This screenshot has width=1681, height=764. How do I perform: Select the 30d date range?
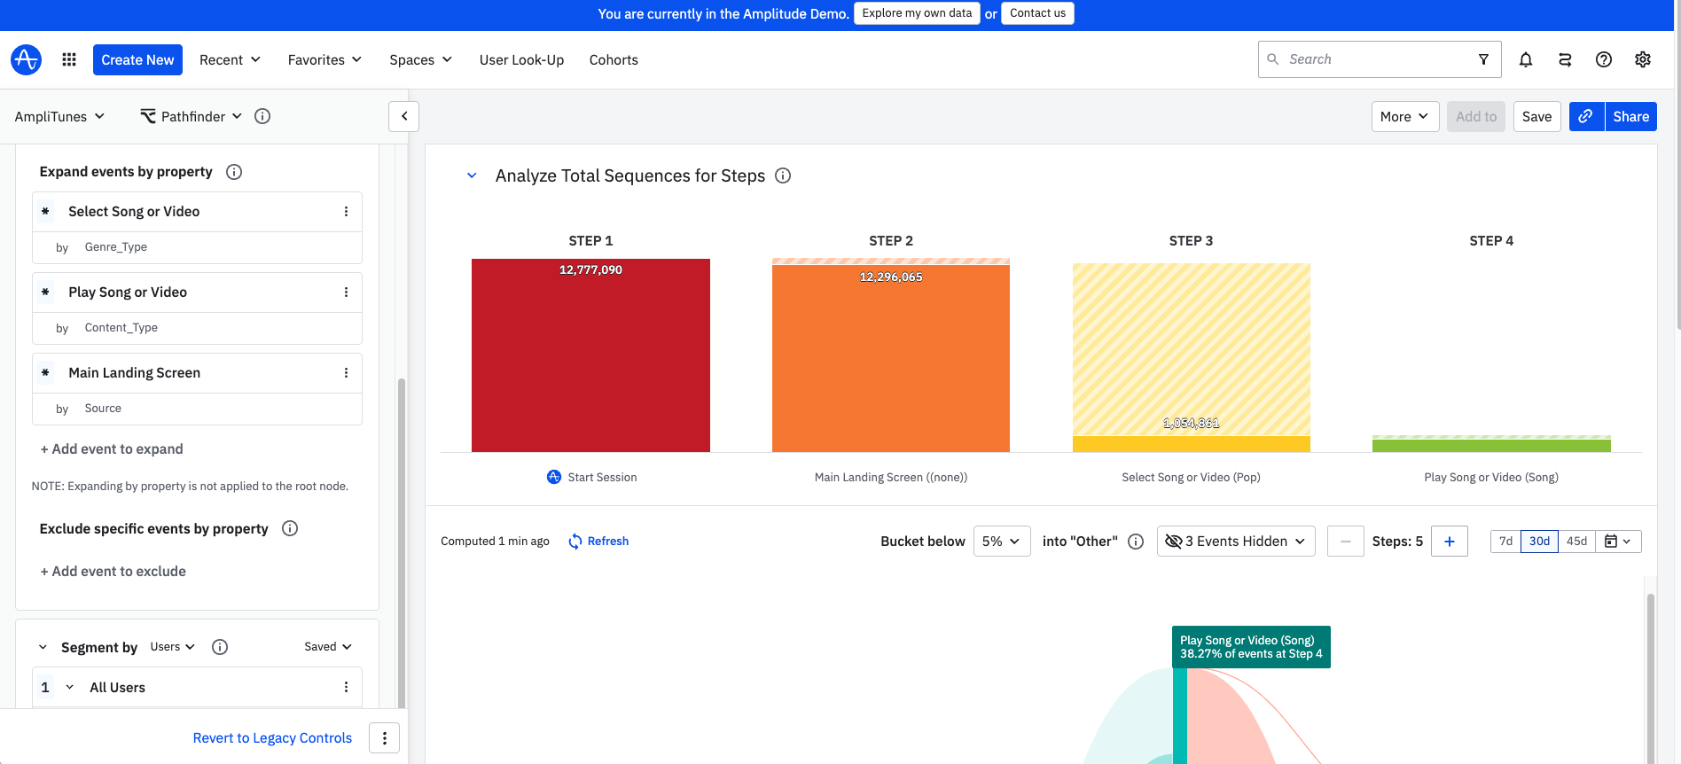click(1539, 542)
